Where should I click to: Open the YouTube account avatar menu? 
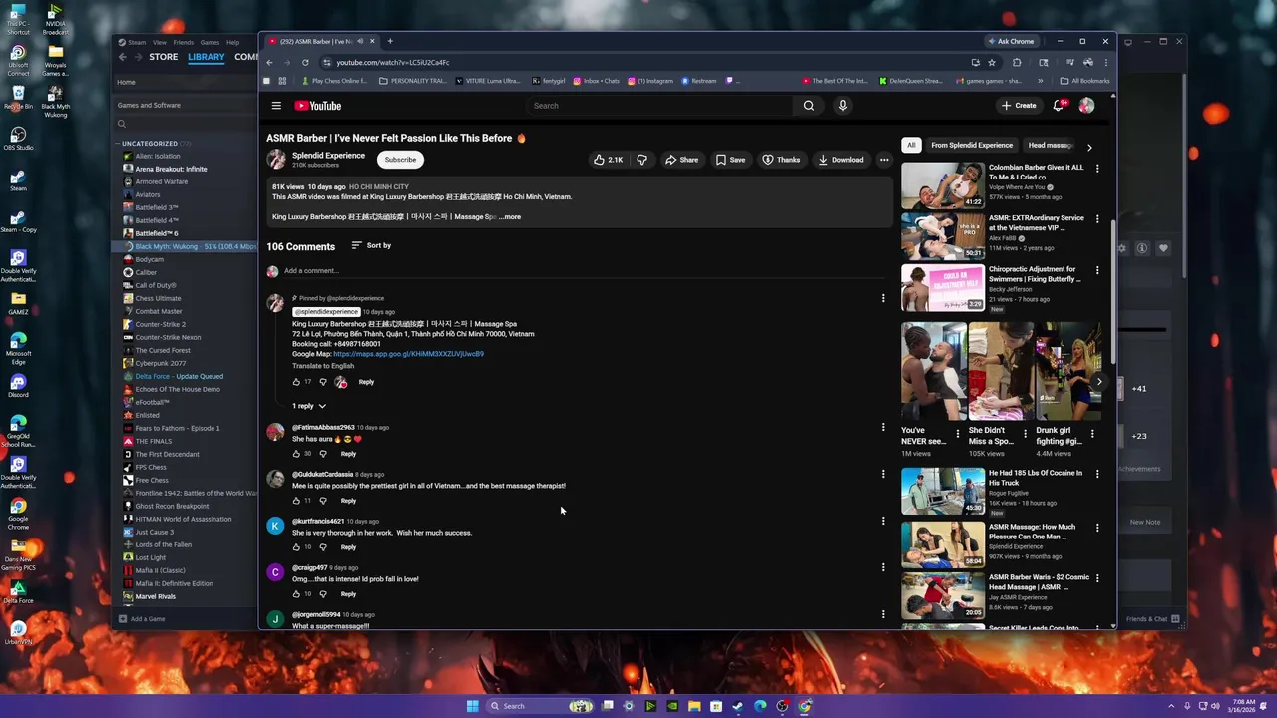click(1086, 106)
